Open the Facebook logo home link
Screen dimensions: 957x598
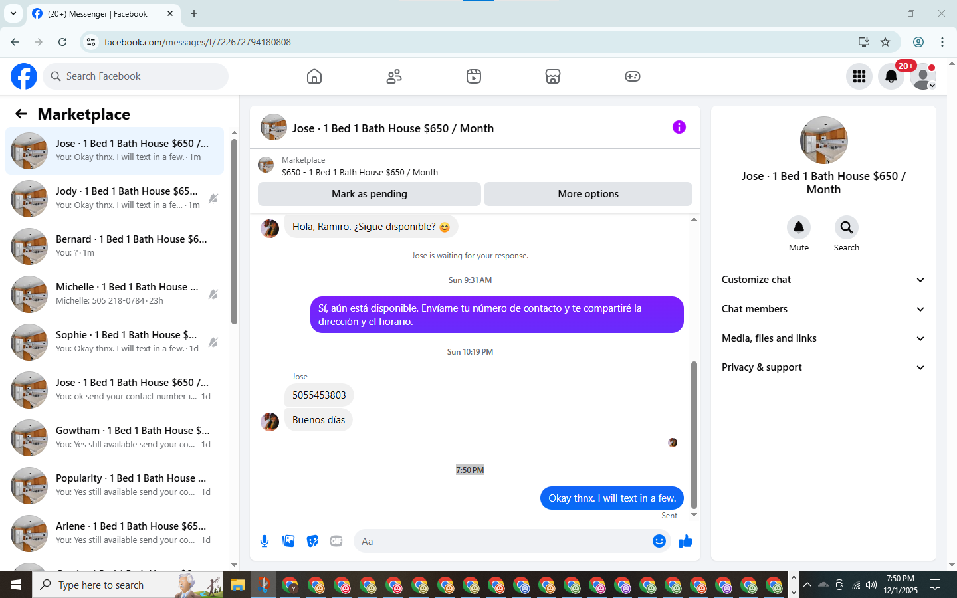[x=24, y=76]
